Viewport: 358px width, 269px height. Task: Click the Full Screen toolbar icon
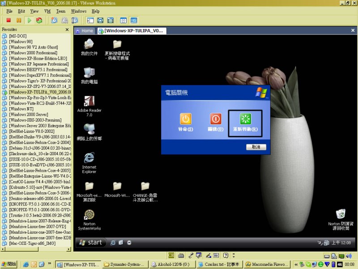coord(110,20)
